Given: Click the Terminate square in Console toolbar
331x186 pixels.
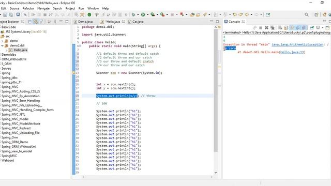Looking at the screenshot, I should point(261,27).
